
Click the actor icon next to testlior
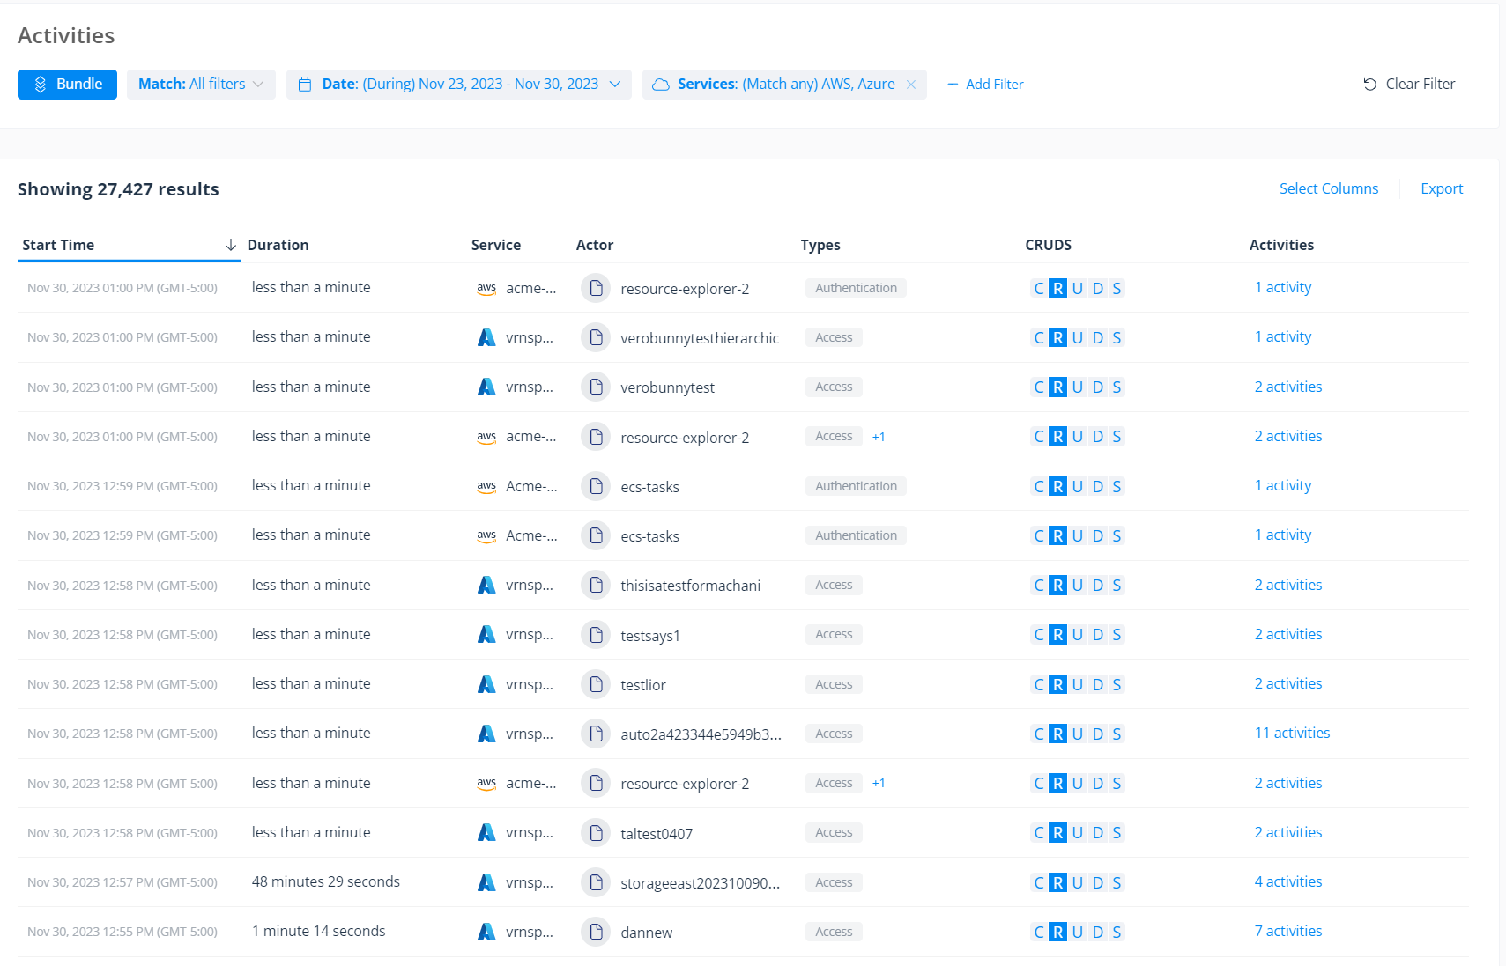click(596, 684)
